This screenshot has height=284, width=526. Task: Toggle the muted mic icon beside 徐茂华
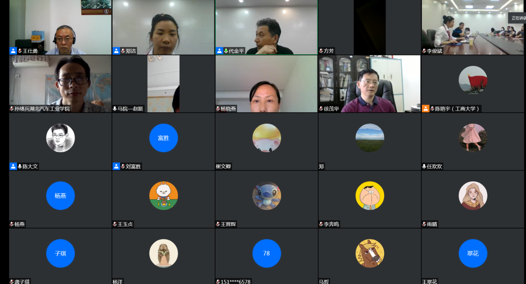coord(321,109)
